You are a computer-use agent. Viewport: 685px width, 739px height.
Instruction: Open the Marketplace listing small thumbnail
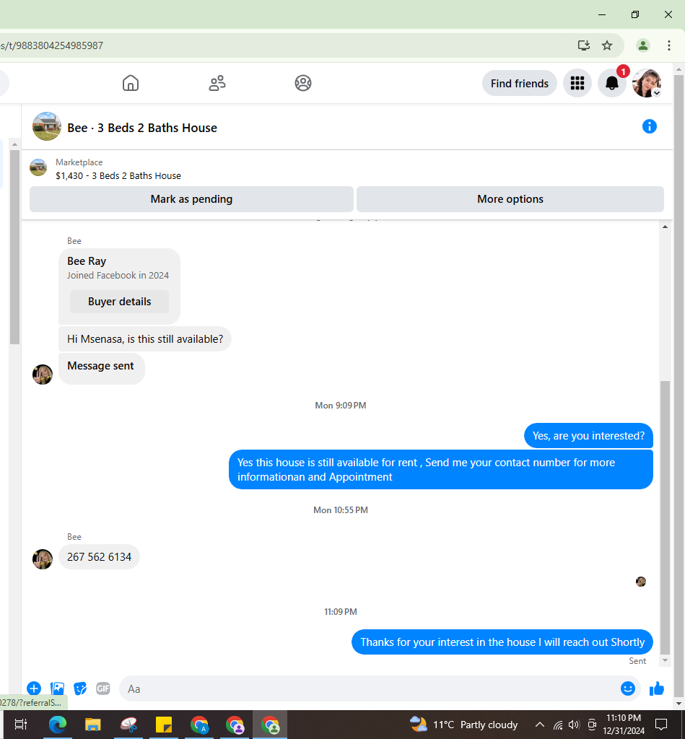tap(38, 167)
